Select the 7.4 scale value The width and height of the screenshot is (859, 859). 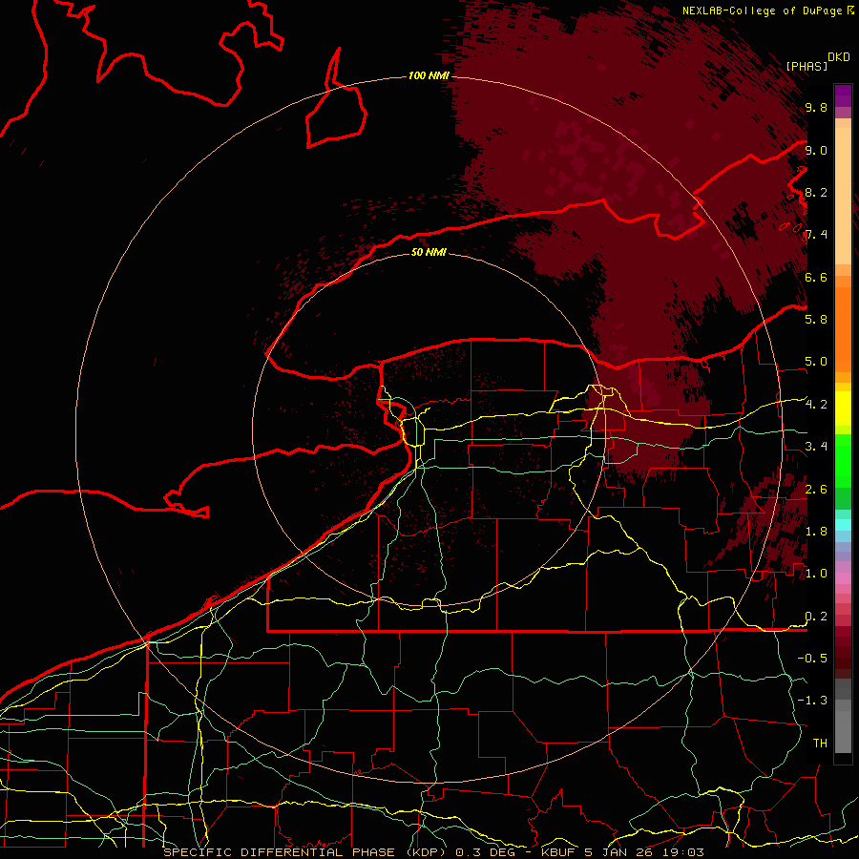816,235
